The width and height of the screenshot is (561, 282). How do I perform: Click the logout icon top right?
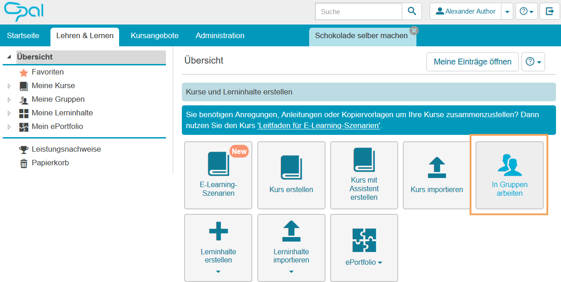550,11
